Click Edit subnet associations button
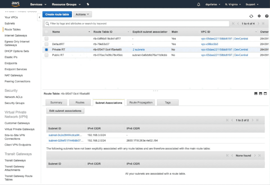Viewport: 270px width, 185px height. [x=65, y=111]
